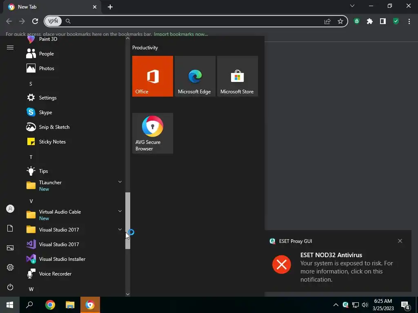The image size is (418, 313).
Task: Launch AVG Secure Browser tile
Action: click(153, 133)
